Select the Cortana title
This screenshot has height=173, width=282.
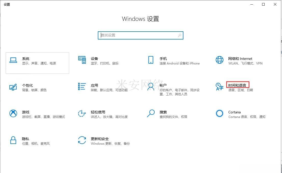pyautogui.click(x=234, y=112)
